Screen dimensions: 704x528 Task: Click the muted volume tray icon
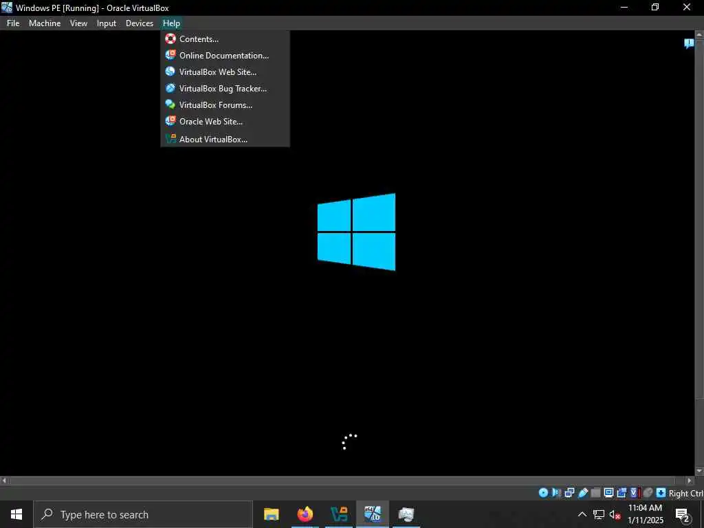coord(615,514)
